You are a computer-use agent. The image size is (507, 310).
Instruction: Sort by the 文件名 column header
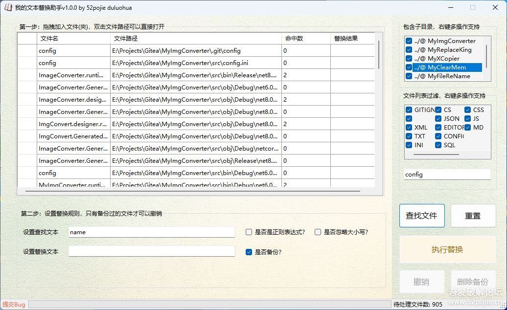[73, 39]
